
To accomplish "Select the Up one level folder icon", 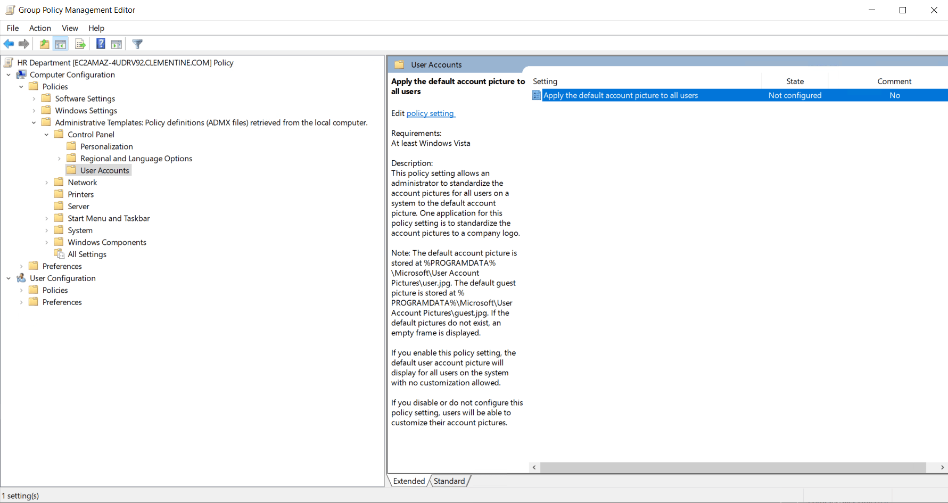I will click(x=45, y=44).
